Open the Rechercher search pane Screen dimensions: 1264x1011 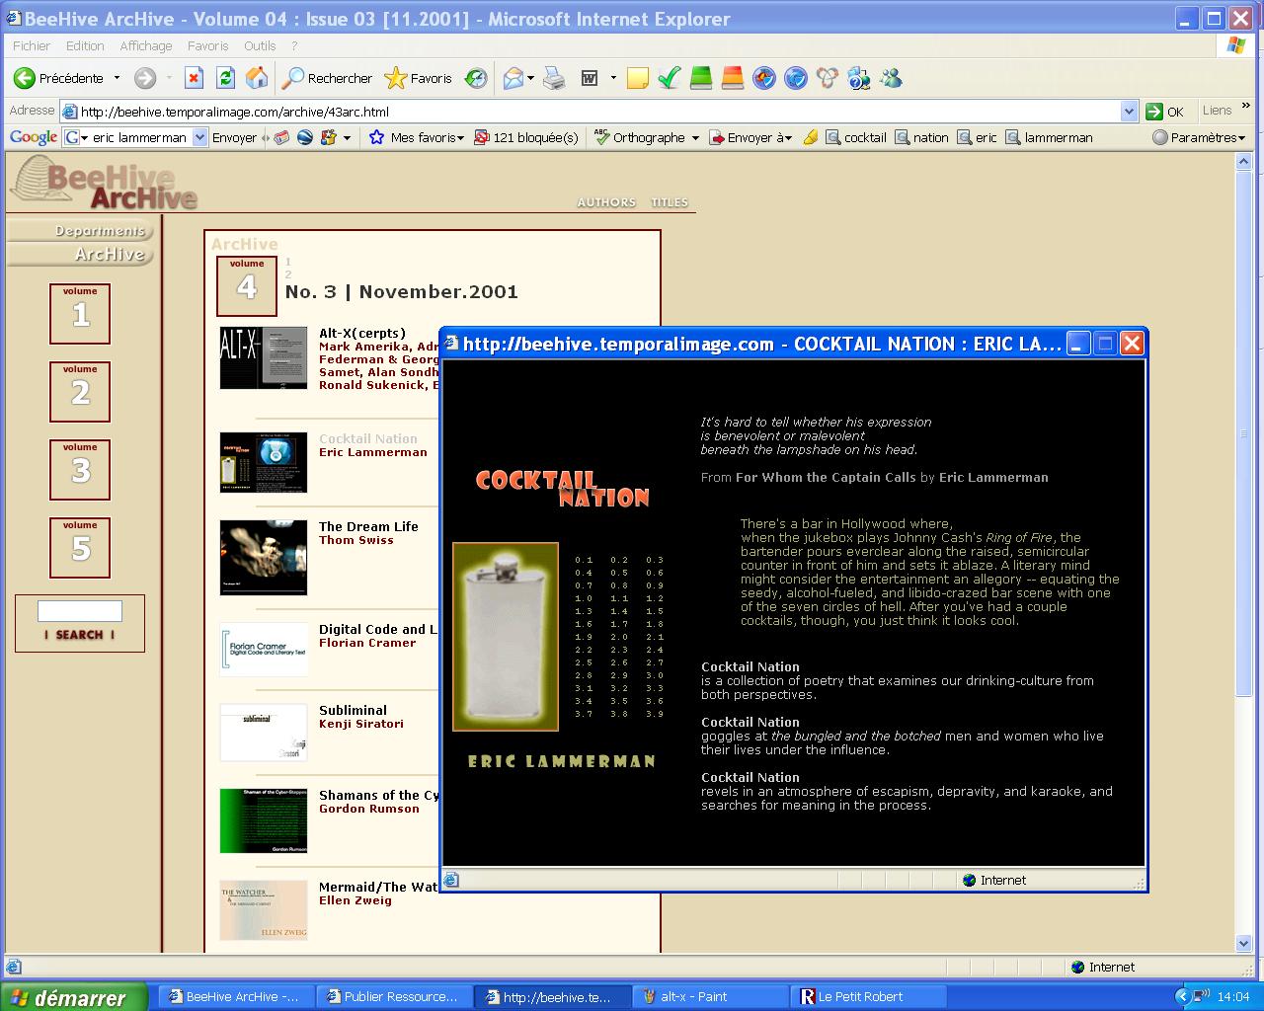pos(327,78)
